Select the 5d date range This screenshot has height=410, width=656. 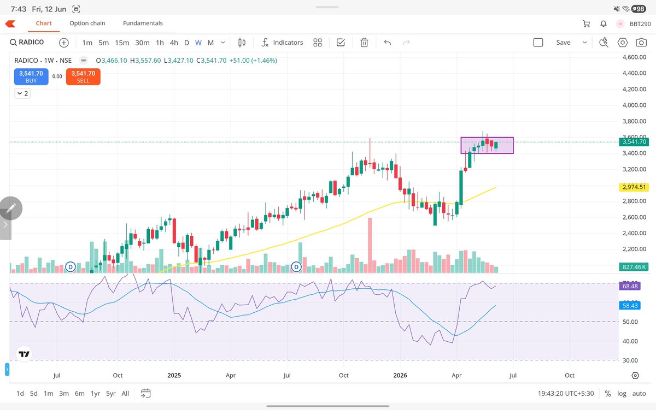click(34, 393)
